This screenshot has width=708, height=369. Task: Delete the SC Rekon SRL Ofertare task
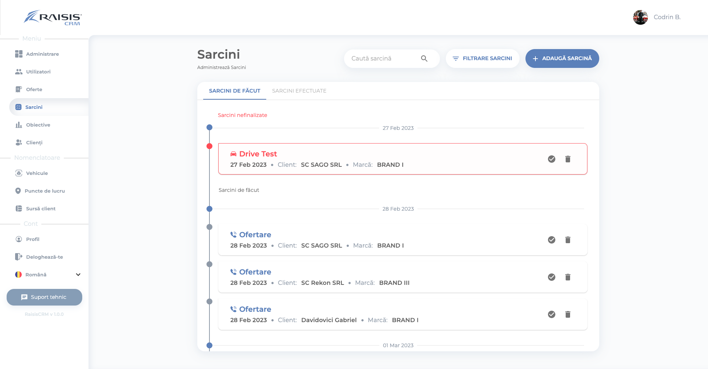click(x=568, y=277)
